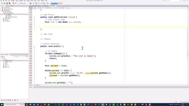Image resolution: width=189 pixels, height=106 pixels.
Task: Open the Help menu
Action: [46, 1]
